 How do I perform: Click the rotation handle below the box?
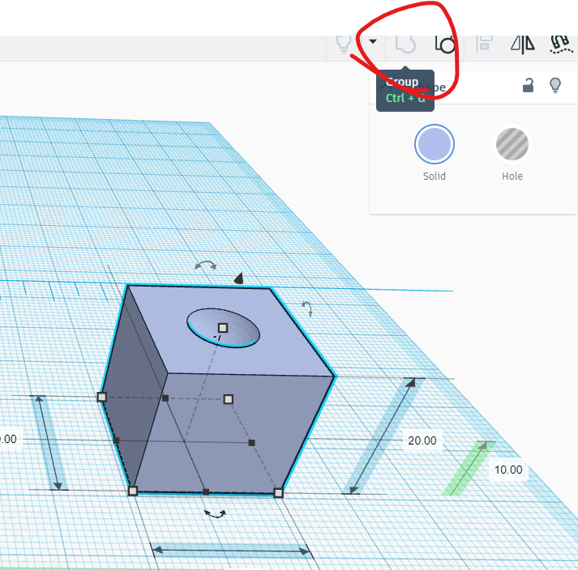point(216,514)
